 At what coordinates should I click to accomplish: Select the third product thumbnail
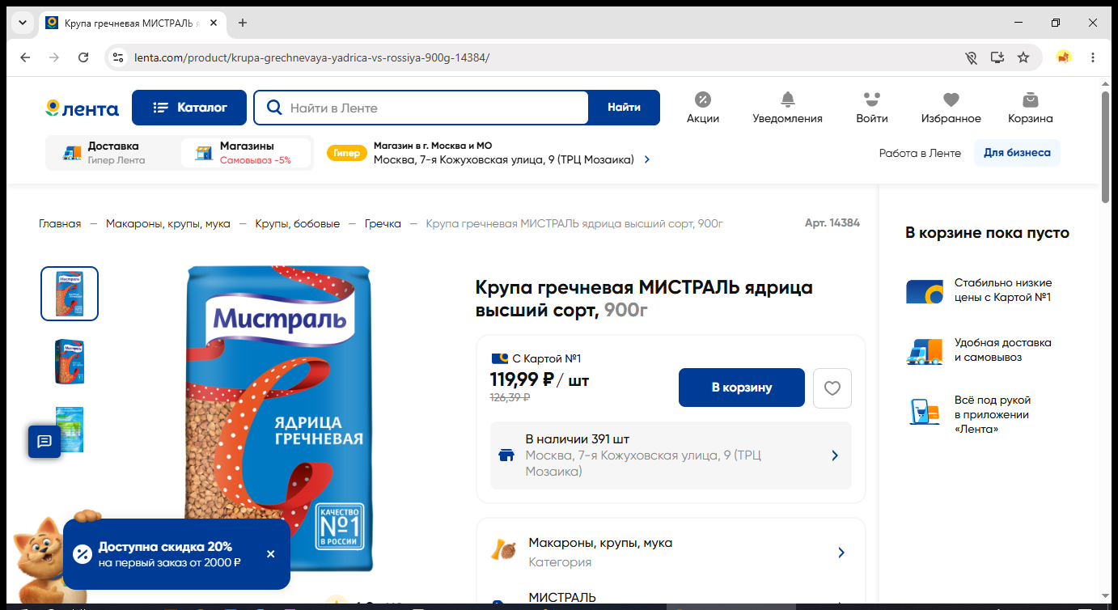(x=70, y=430)
